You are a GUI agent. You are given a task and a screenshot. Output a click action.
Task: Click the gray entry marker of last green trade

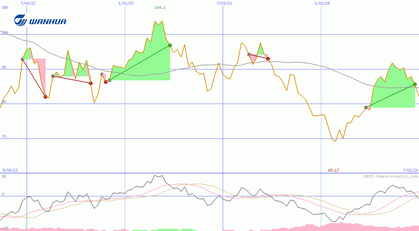click(366, 108)
